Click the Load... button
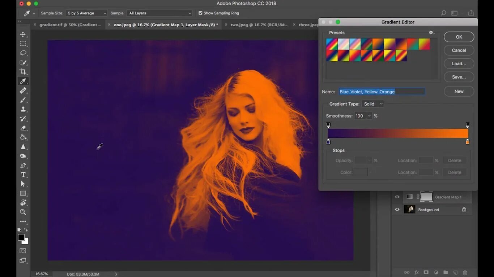Screen dimensions: 494x277 pyautogui.click(x=459, y=63)
